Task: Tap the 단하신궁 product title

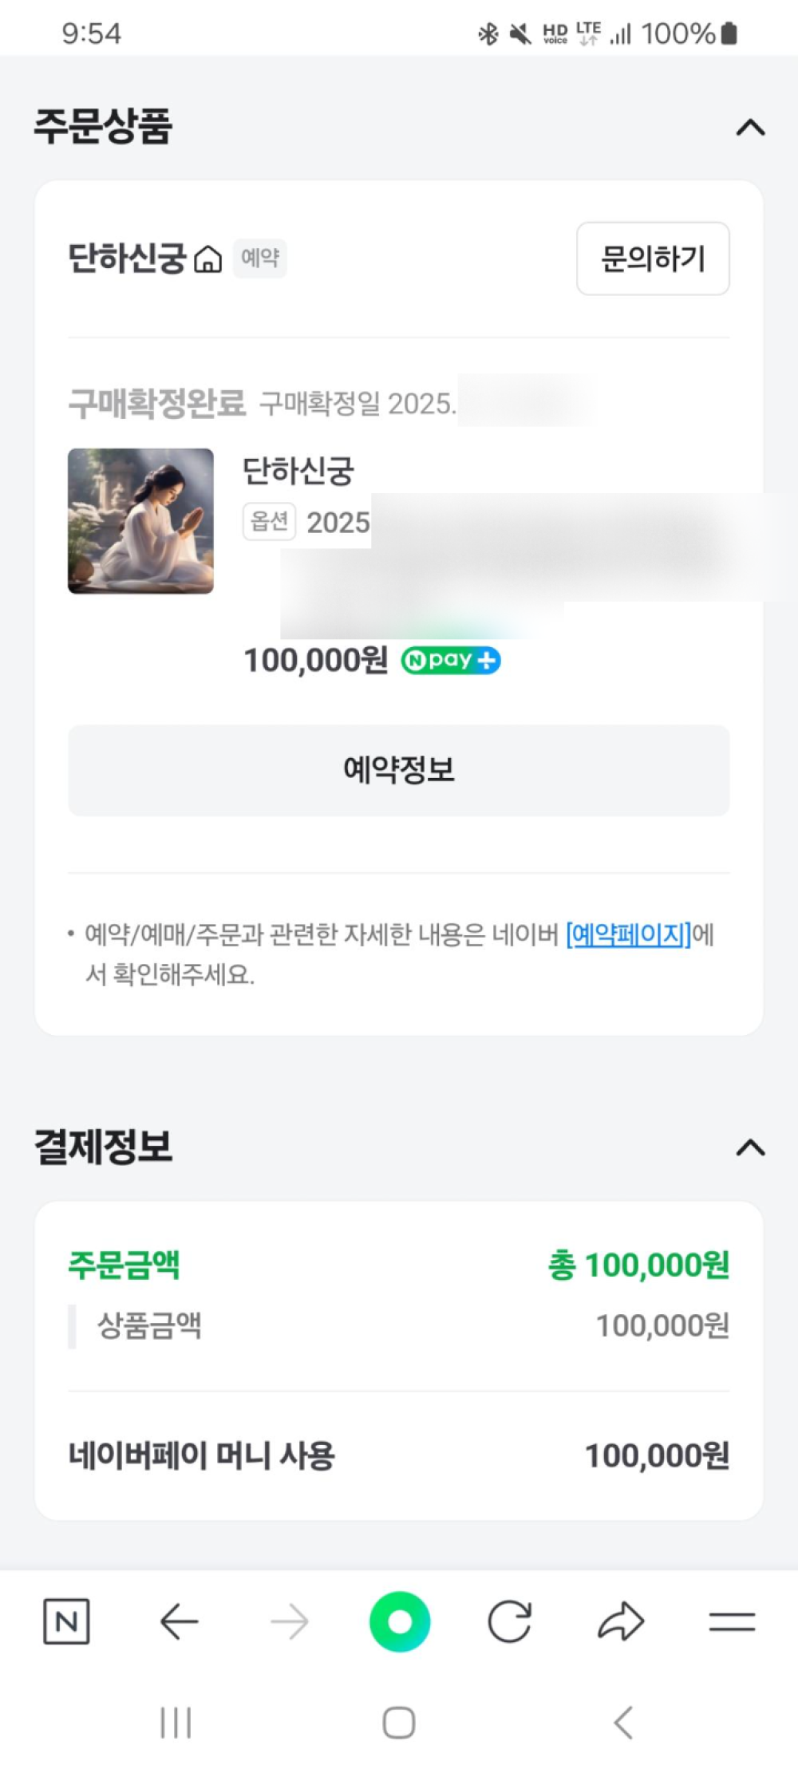Action: point(298,471)
